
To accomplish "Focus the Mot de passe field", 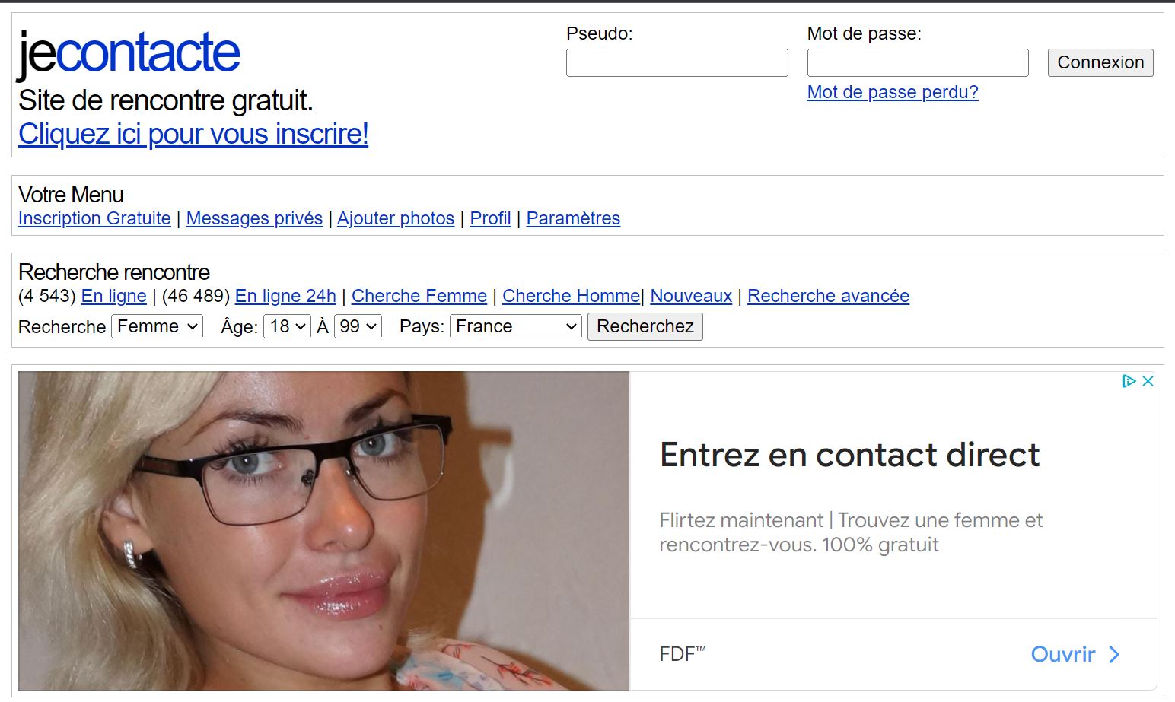I will pyautogui.click(x=918, y=62).
